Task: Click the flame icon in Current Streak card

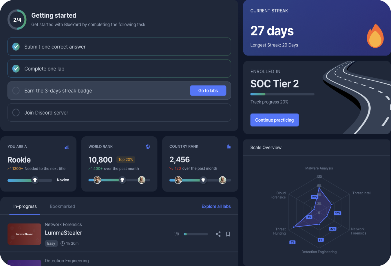Action: 375,36
